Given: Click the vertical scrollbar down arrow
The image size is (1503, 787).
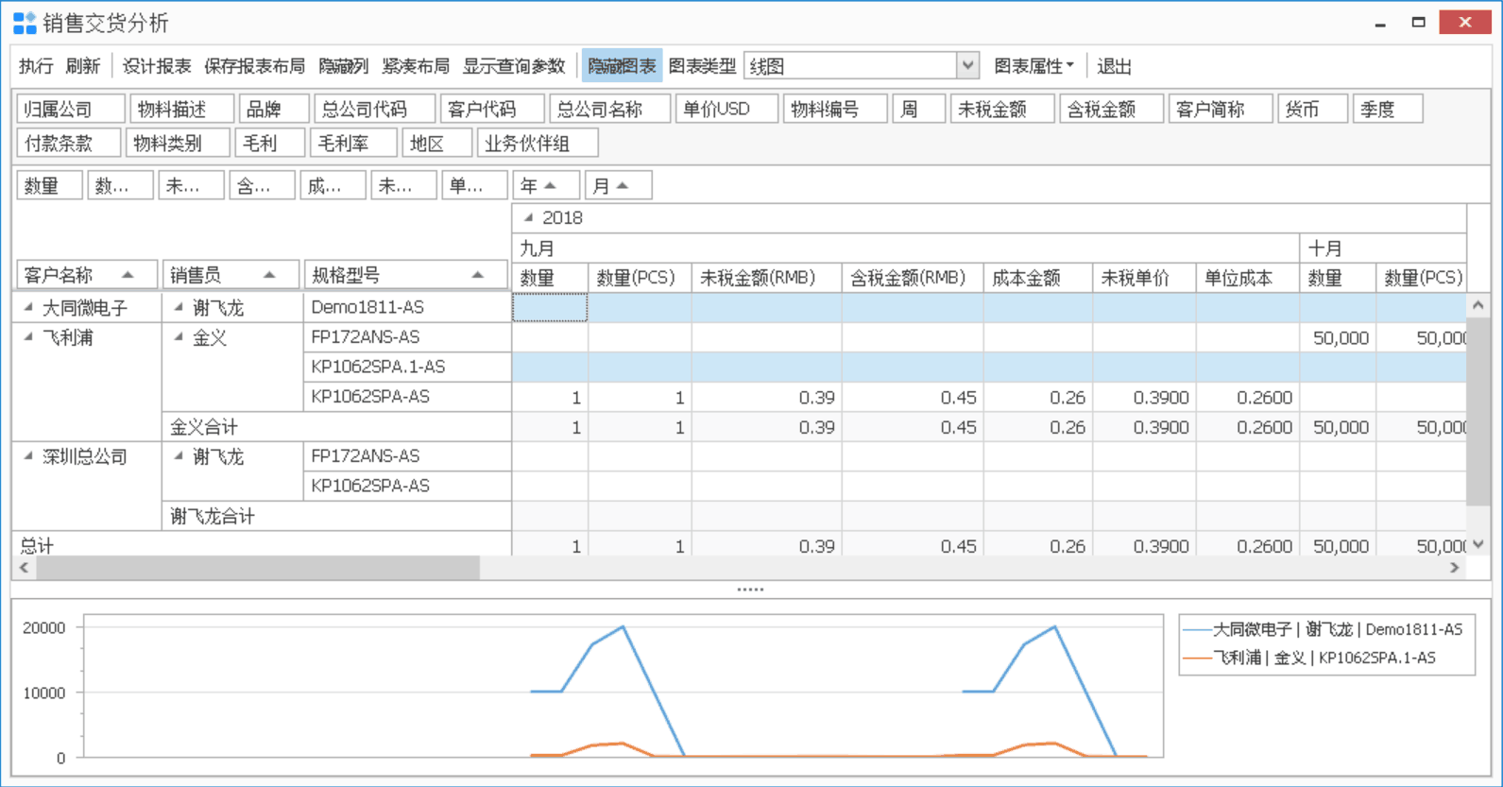Looking at the screenshot, I should coord(1478,545).
